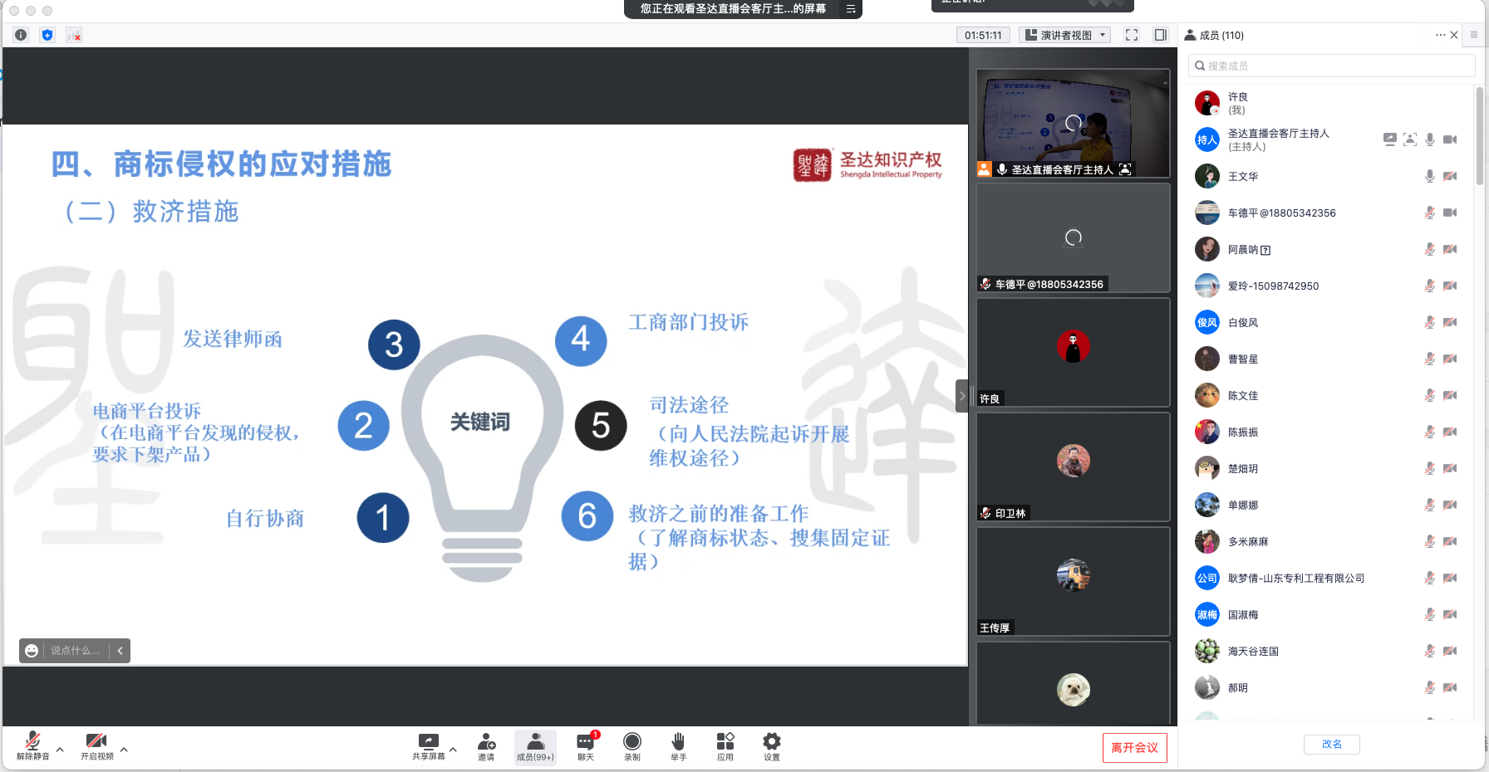Click the 搜索成员 search field
Screen dimensions: 1489x772
click(x=1331, y=65)
